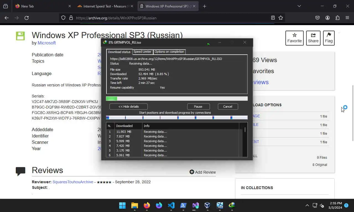Close the New Tab browser tab
This screenshot has width=354, height=212.
[x=69, y=6]
